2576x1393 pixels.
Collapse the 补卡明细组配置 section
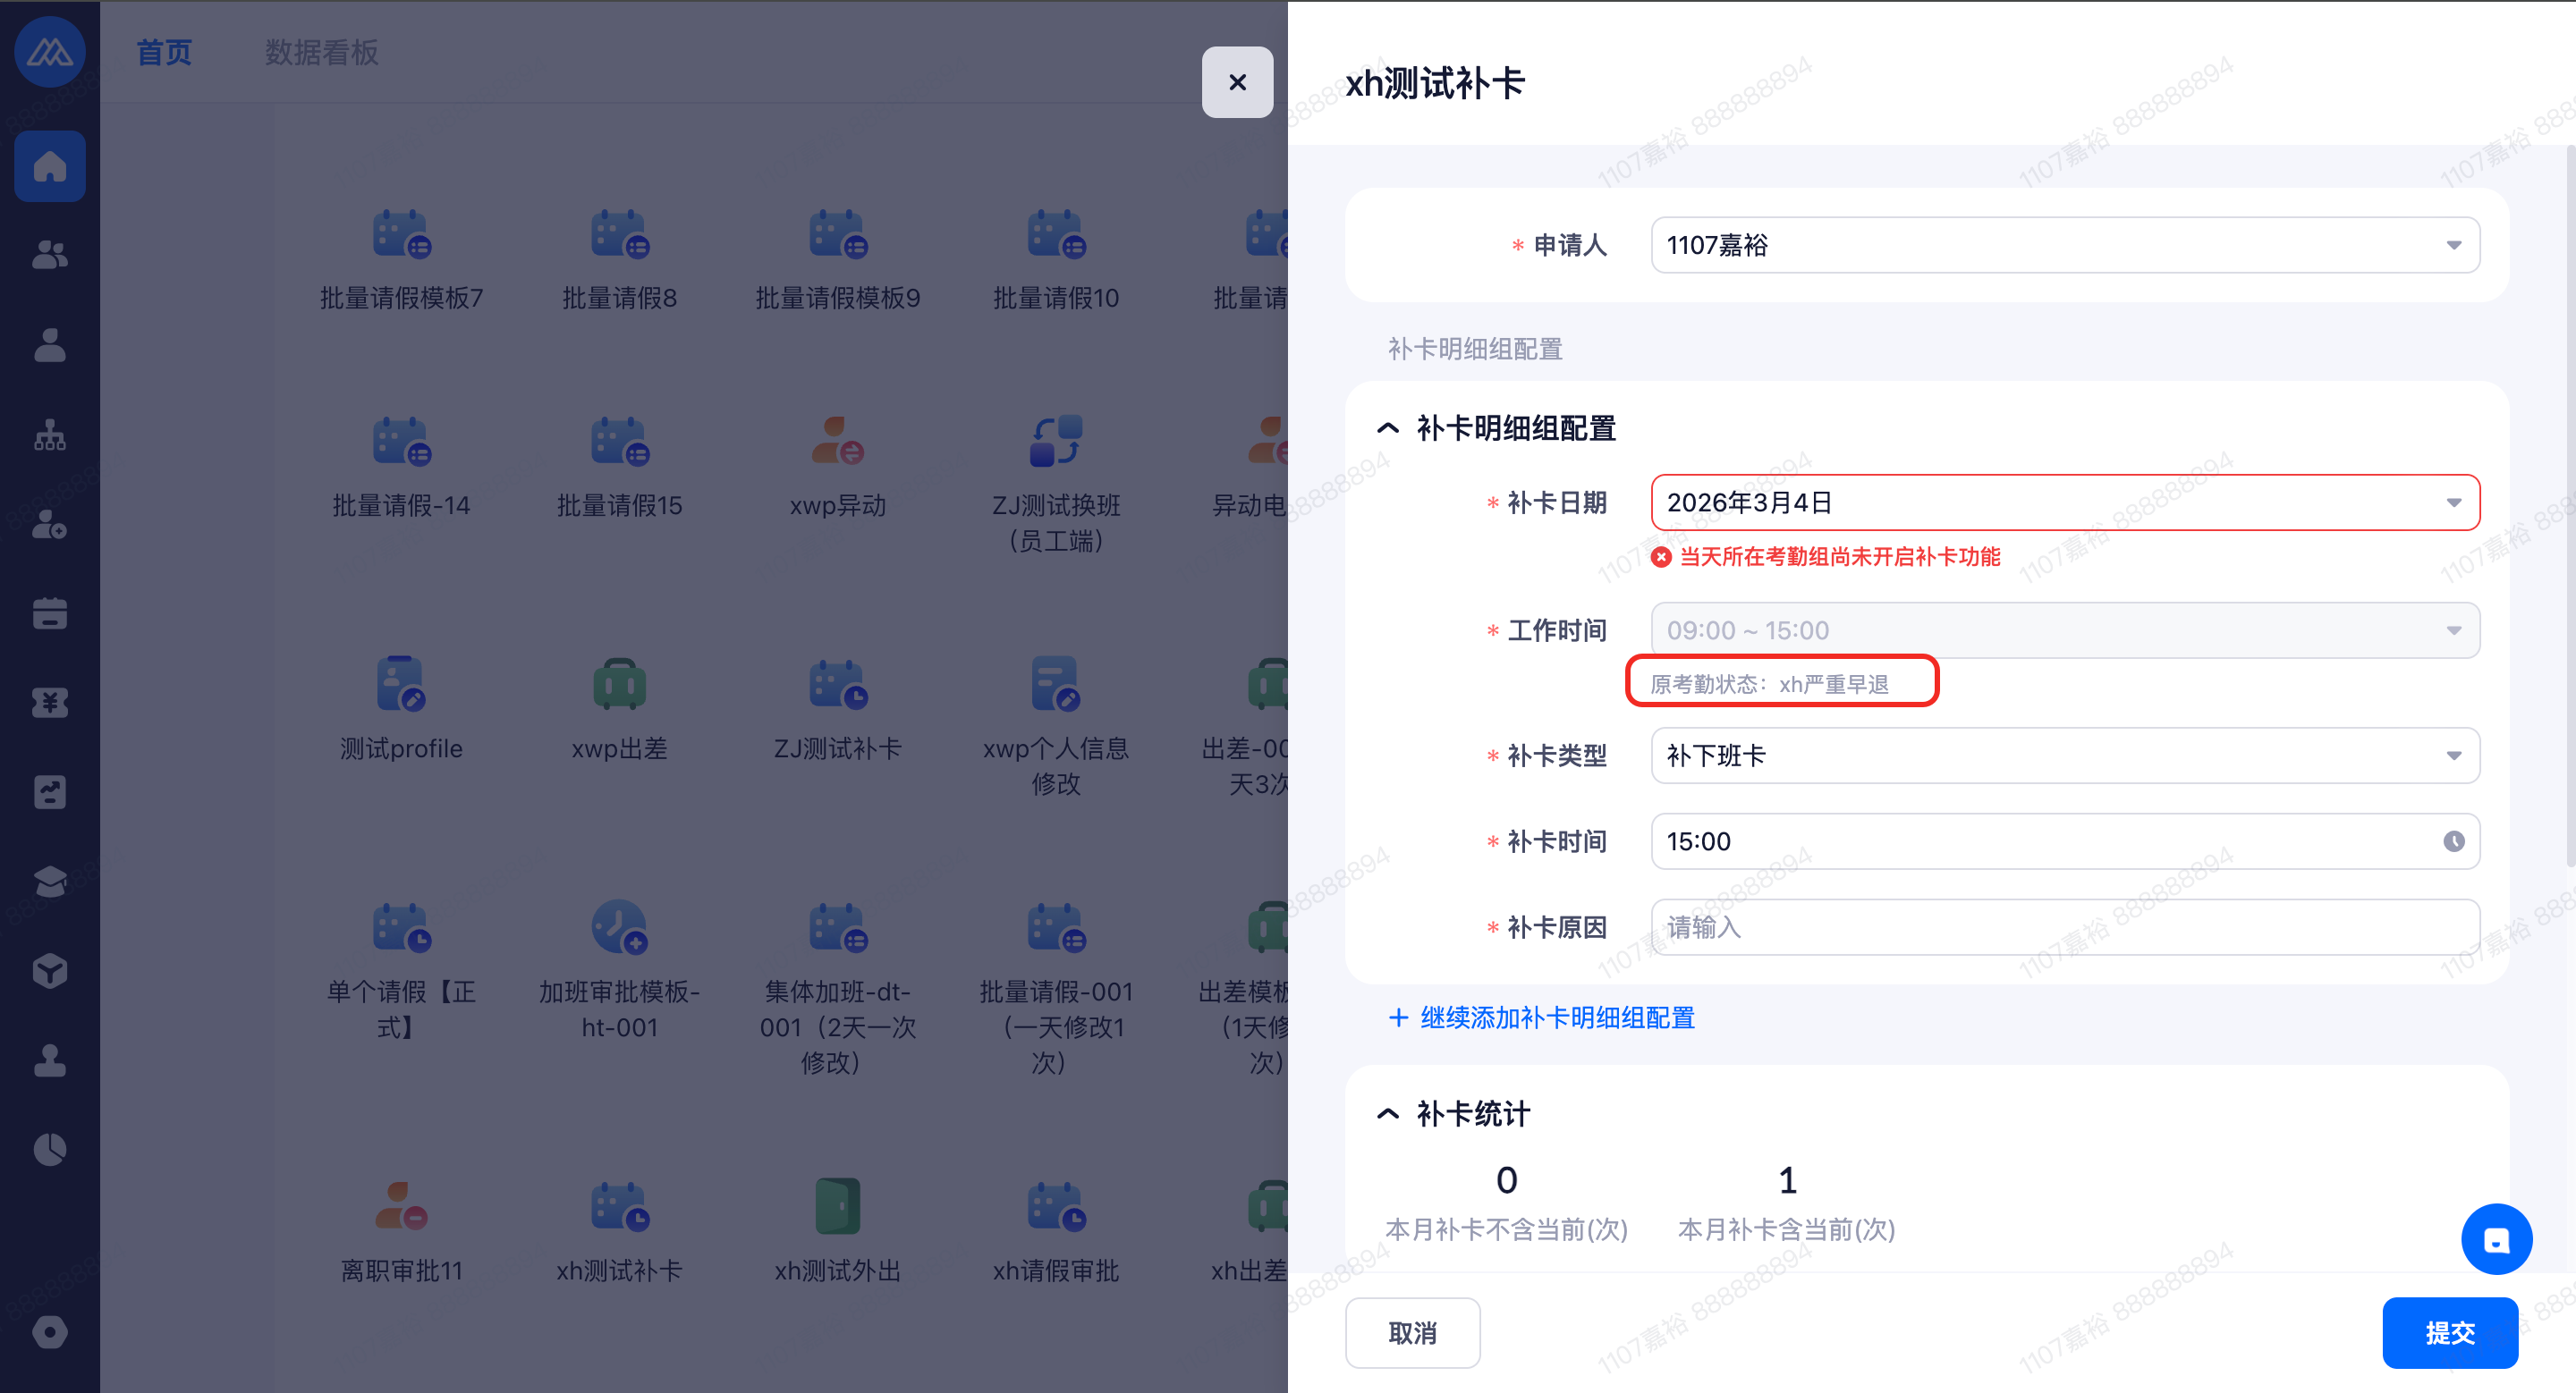1387,428
